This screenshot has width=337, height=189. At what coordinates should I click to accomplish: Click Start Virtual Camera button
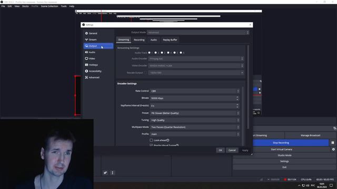coord(281,149)
